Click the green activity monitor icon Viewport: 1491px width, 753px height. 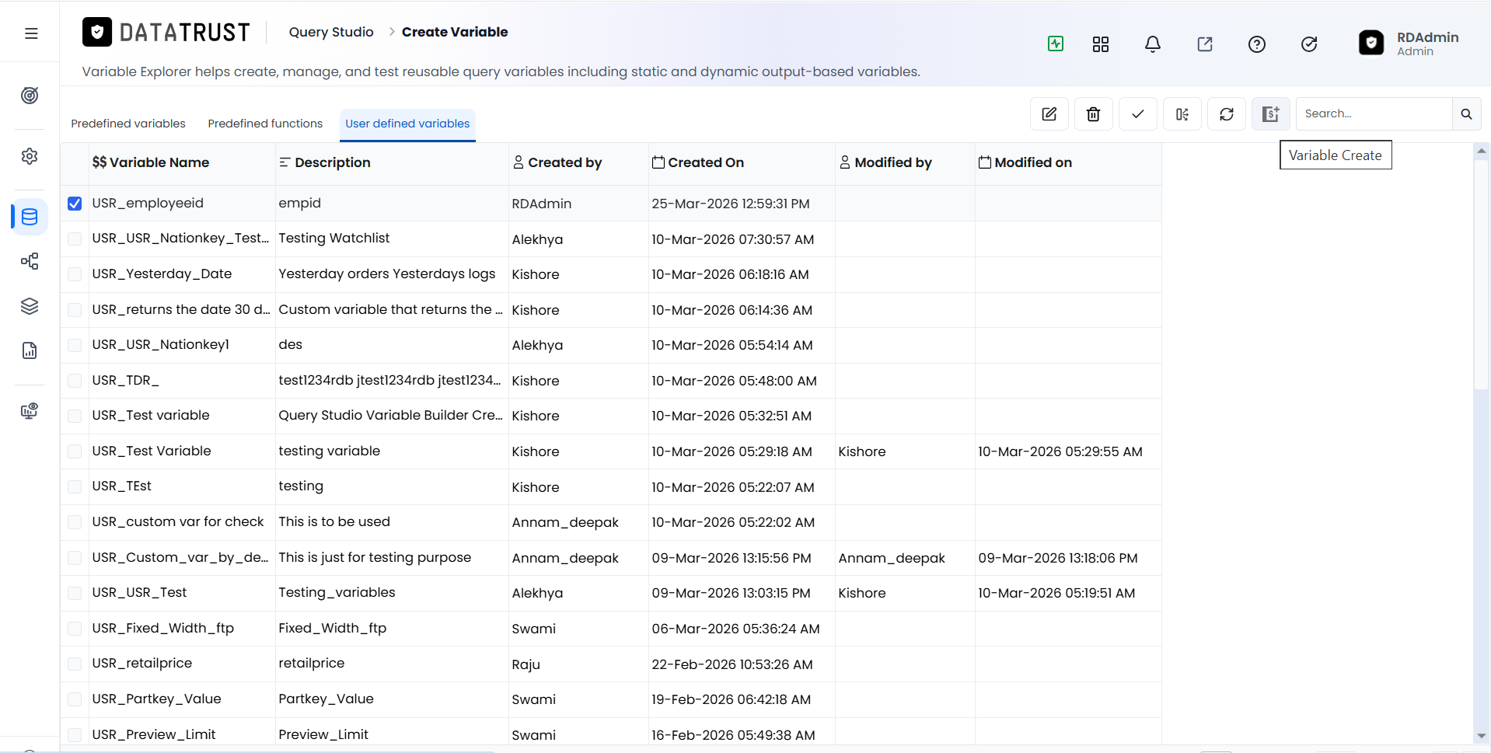click(x=1056, y=44)
